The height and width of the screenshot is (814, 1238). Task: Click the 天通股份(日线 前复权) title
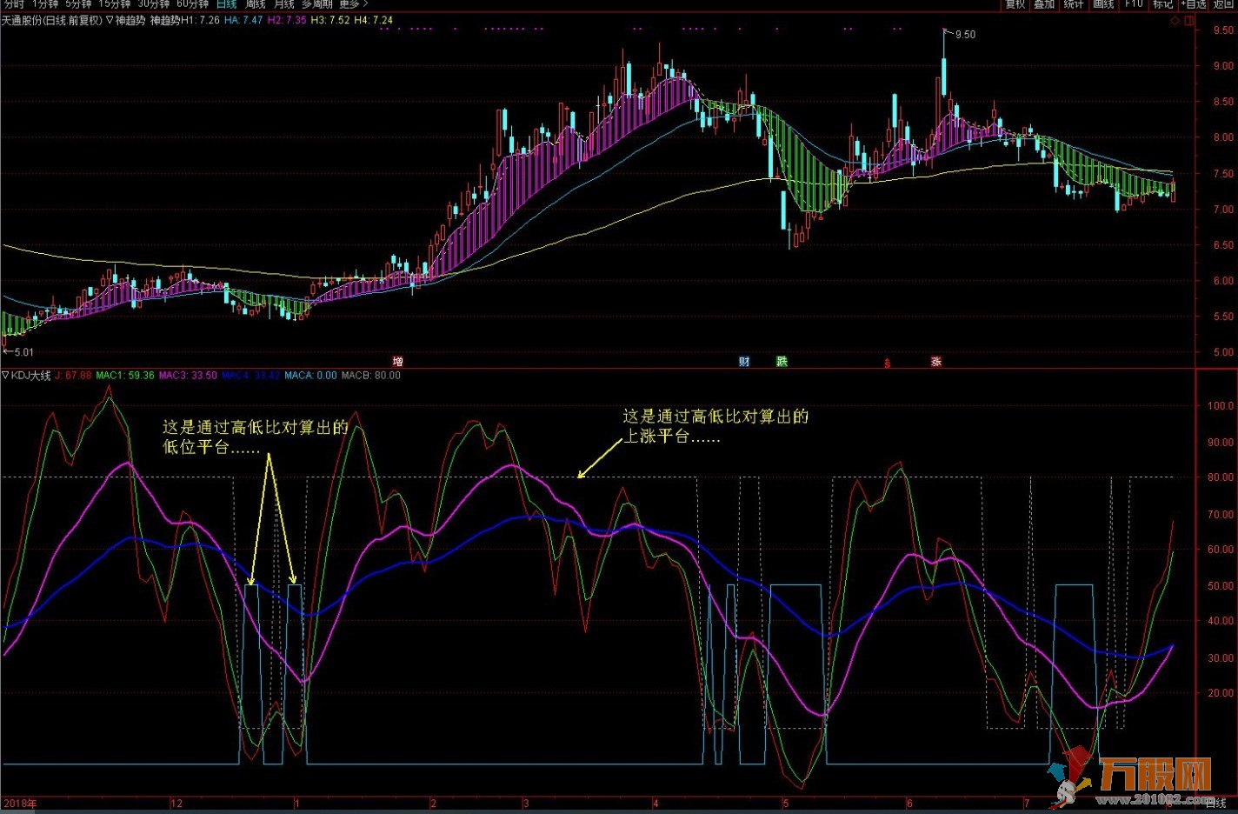[51, 20]
